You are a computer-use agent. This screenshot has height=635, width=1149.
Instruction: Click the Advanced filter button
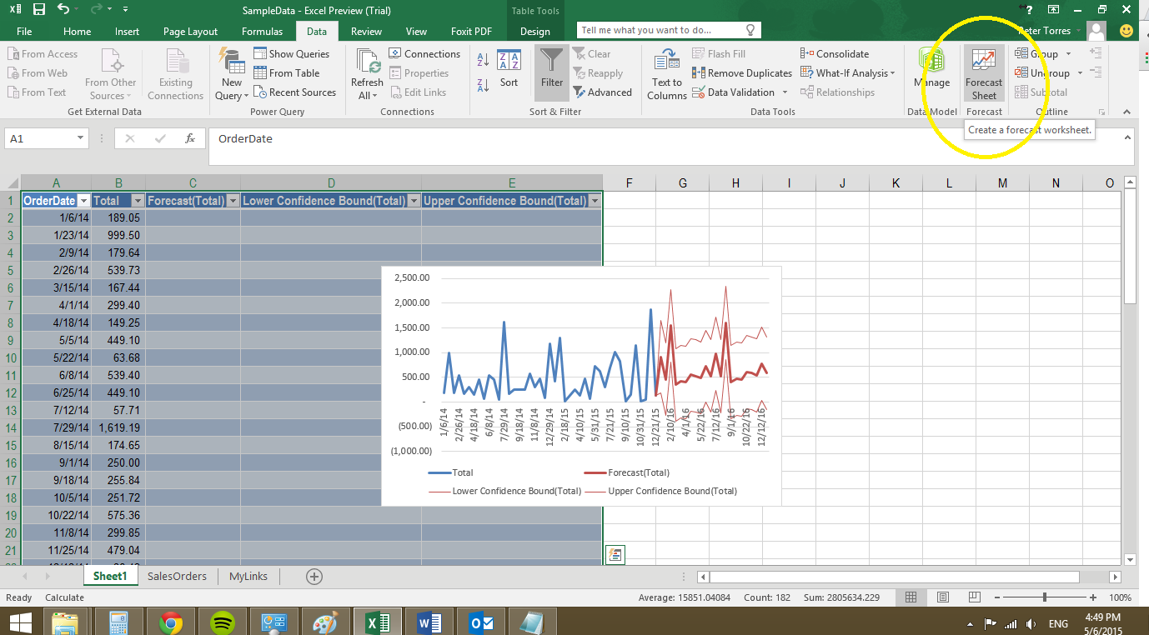coord(603,92)
